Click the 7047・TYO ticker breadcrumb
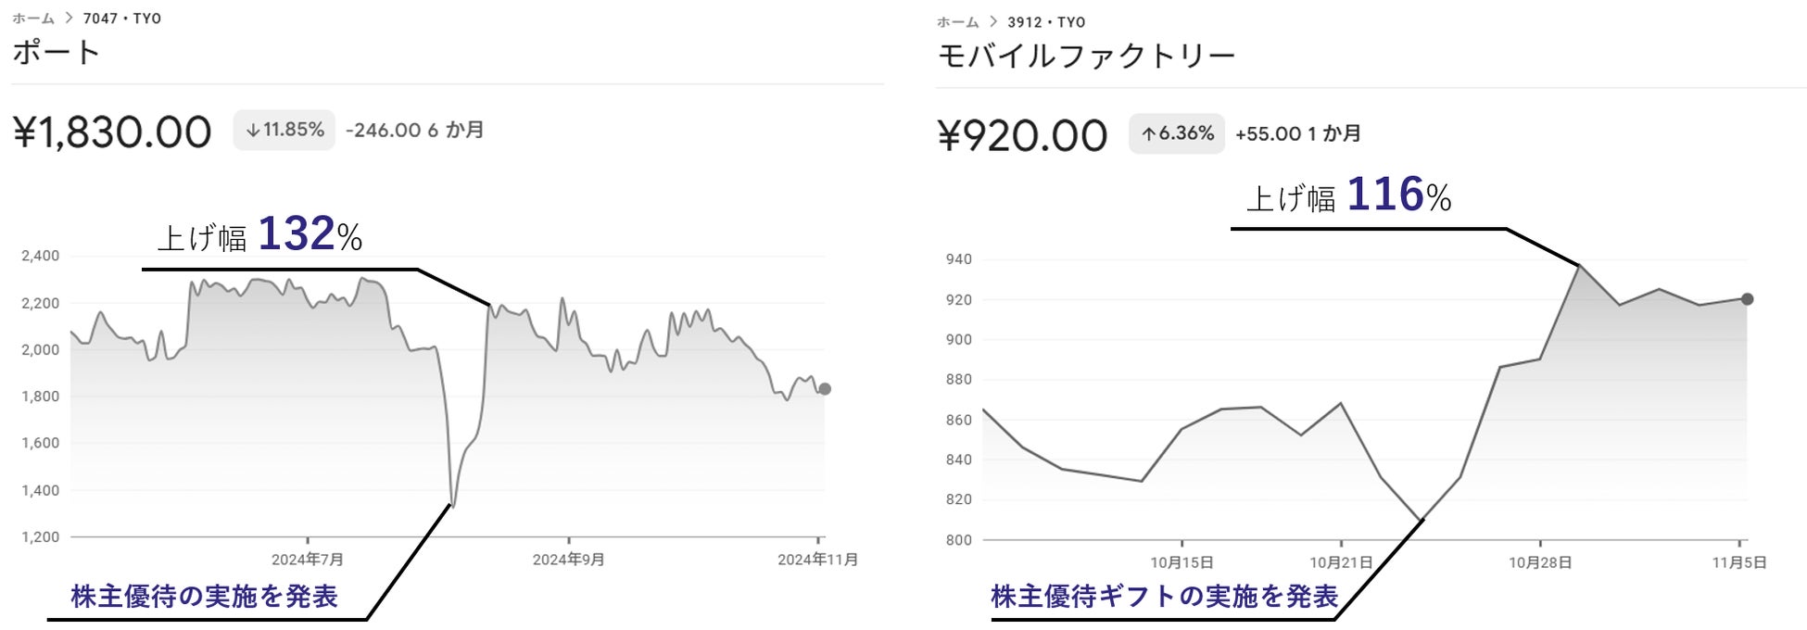1807x630 pixels. coord(122,19)
